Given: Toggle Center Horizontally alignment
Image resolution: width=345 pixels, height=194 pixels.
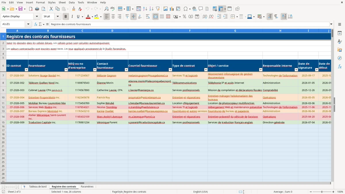Looking at the screenshot, I should 113,17.
